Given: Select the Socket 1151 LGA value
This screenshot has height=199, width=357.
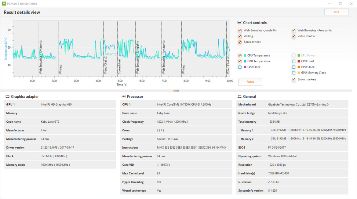Looking at the screenshot, I should click(x=167, y=139).
